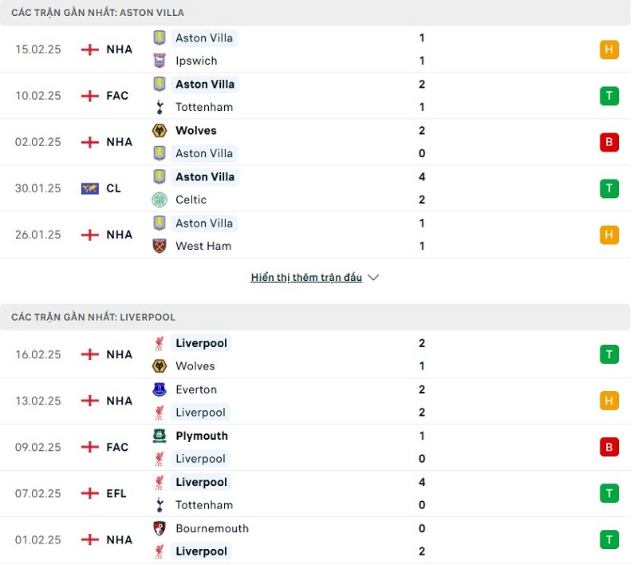Click the Tottenham crest in the 10.02.25 match
The height and width of the screenshot is (565, 638).
click(x=159, y=107)
